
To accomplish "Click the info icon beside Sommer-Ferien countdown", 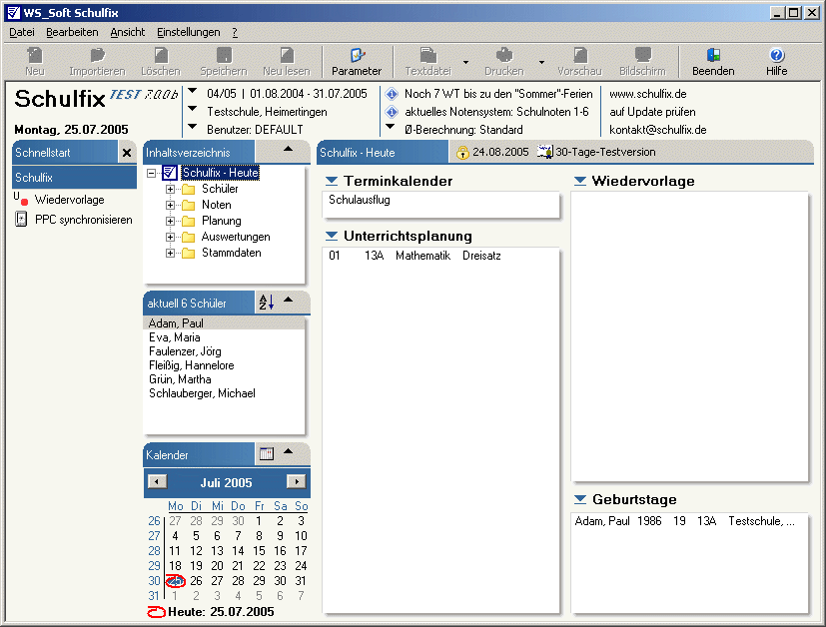I will tap(392, 94).
